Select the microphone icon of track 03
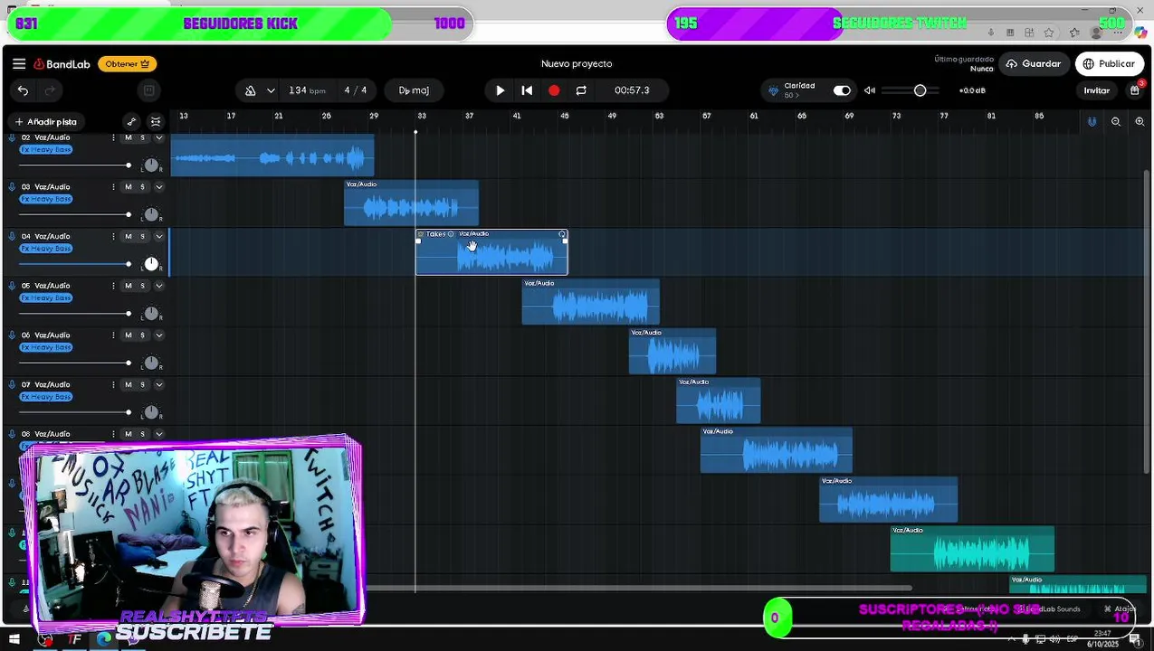Image resolution: width=1154 pixels, height=651 pixels. tap(12, 187)
